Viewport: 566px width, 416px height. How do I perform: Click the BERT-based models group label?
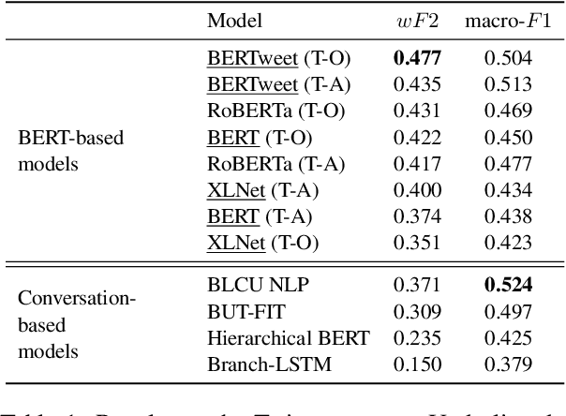[71, 151]
